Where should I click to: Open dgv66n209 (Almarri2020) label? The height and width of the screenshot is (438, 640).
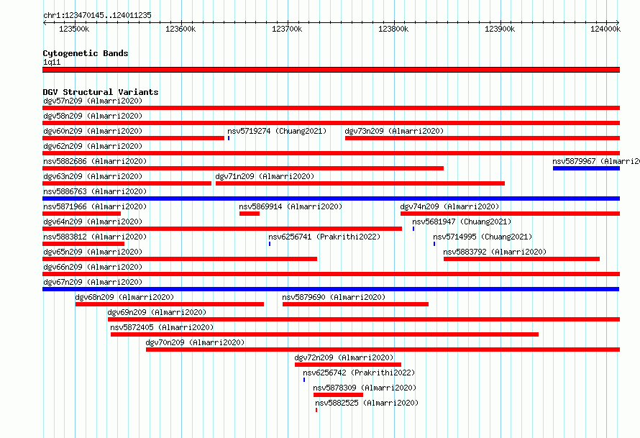(x=93, y=267)
